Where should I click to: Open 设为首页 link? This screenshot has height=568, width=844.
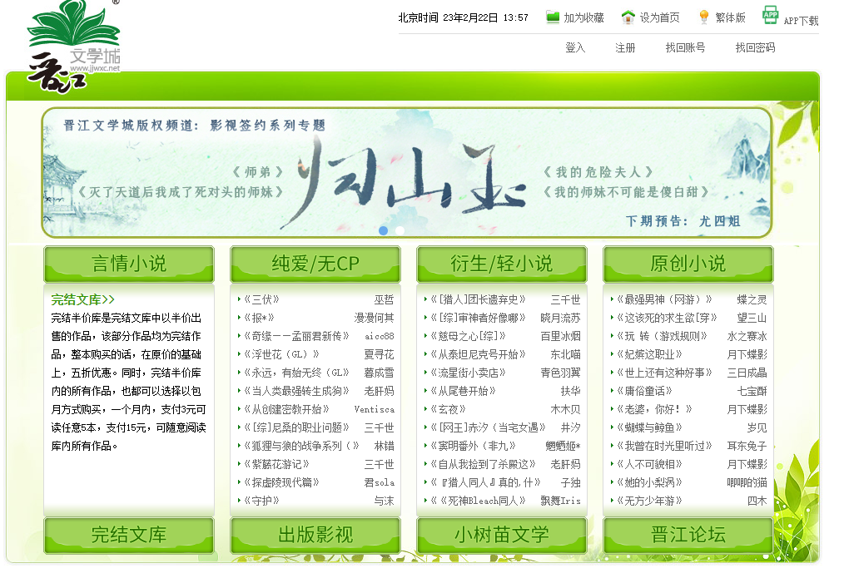(x=659, y=17)
